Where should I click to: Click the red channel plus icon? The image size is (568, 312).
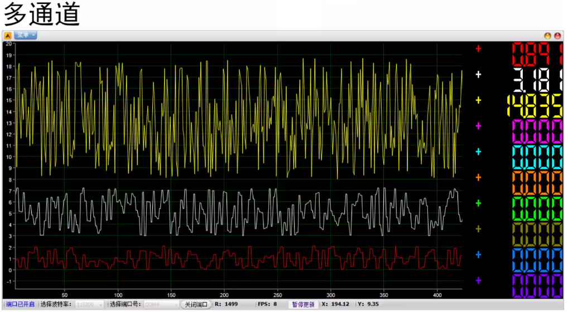[478, 49]
